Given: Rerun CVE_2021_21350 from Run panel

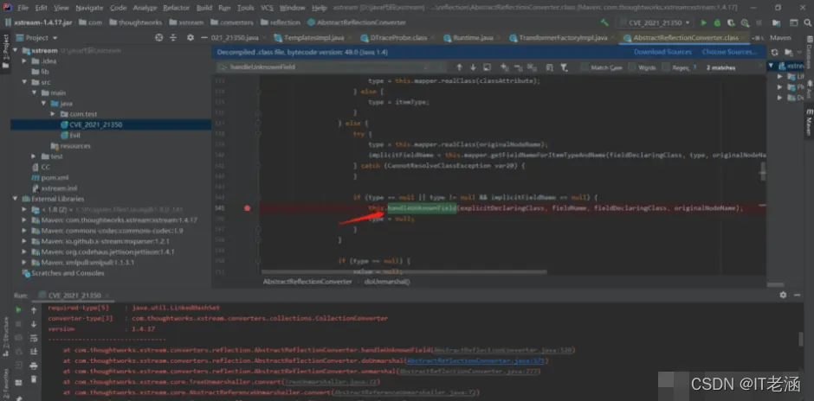Looking at the screenshot, I should click(x=19, y=309).
